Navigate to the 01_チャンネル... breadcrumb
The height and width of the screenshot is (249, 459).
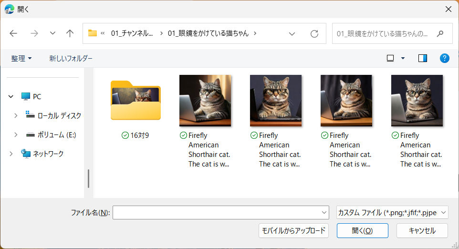(x=132, y=33)
